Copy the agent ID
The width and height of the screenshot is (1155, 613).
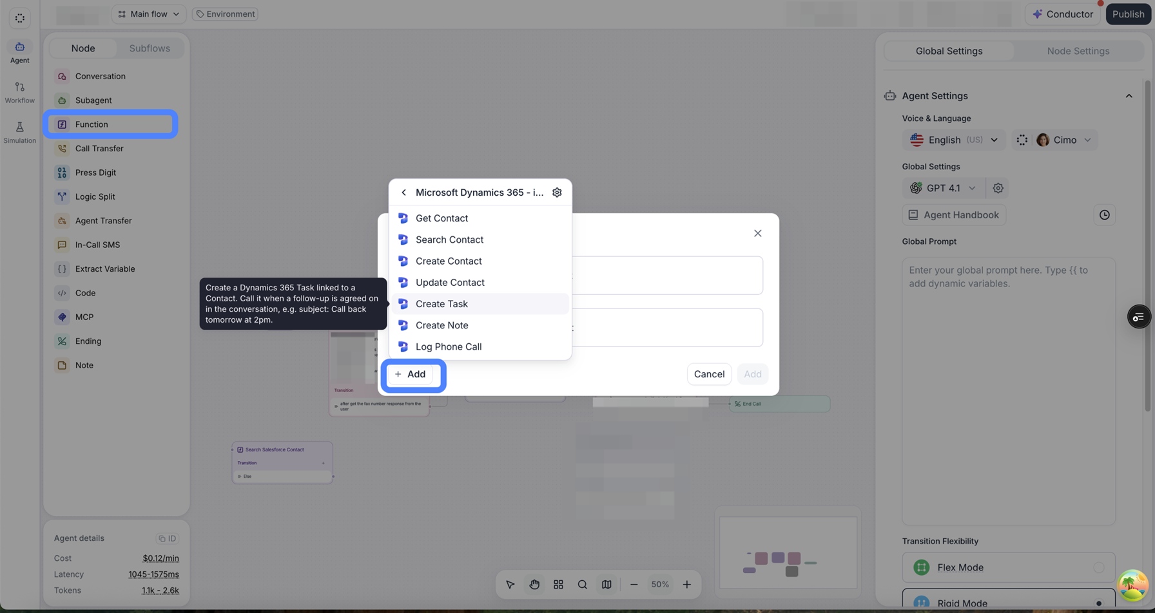pyautogui.click(x=167, y=538)
